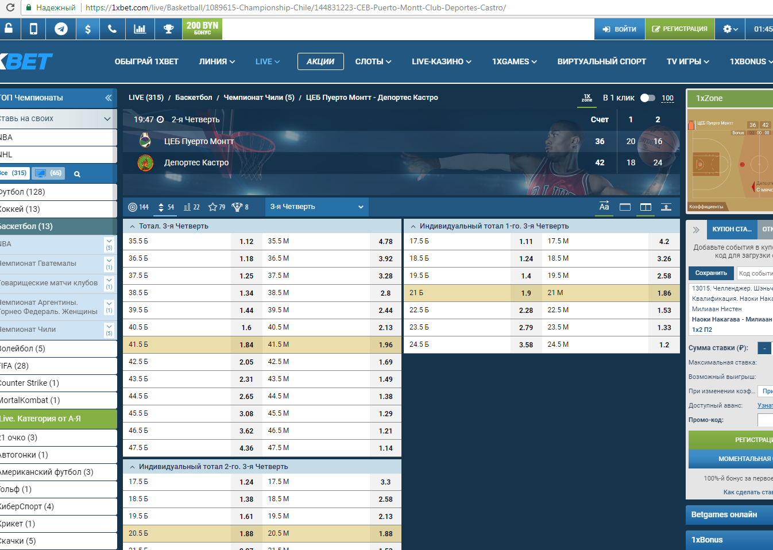Click the telephone callback icon

pos(112,28)
